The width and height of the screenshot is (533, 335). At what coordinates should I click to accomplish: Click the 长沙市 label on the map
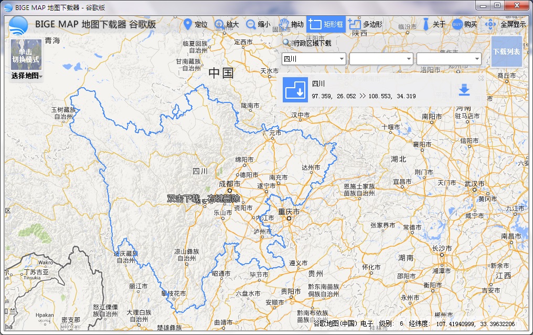coord(442,248)
